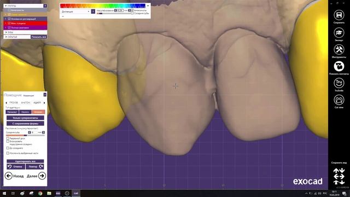Switch to the Adapt (Адапт.) tab
350x197 pixels.
tap(37, 102)
